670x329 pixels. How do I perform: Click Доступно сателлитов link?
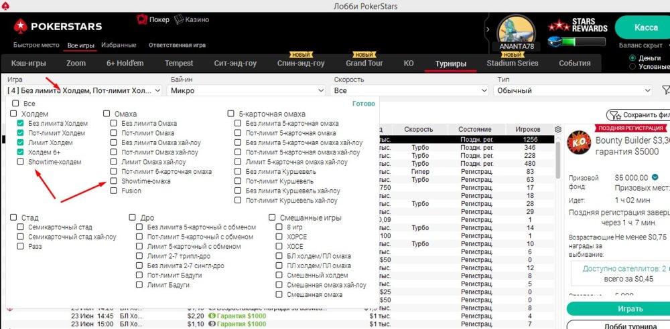[x=626, y=269]
